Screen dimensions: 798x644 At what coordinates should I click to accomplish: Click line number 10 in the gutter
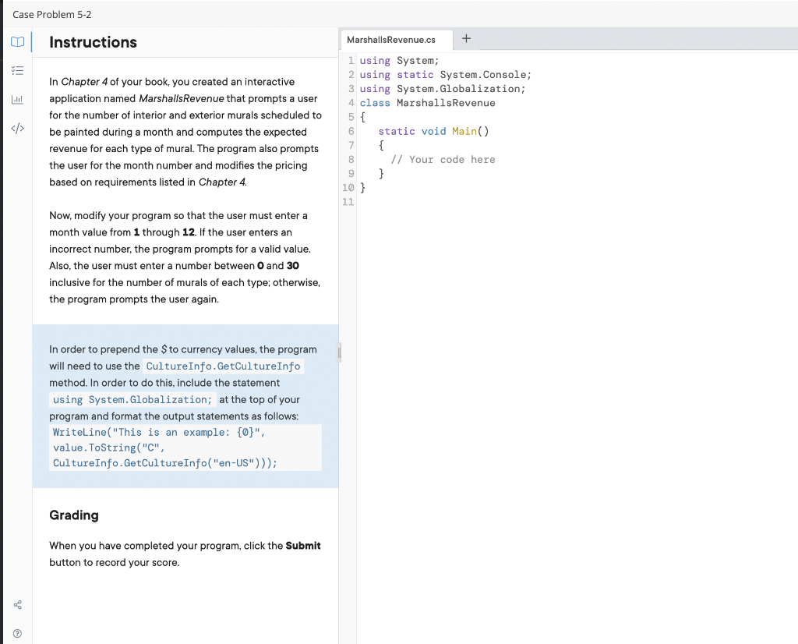[348, 188]
